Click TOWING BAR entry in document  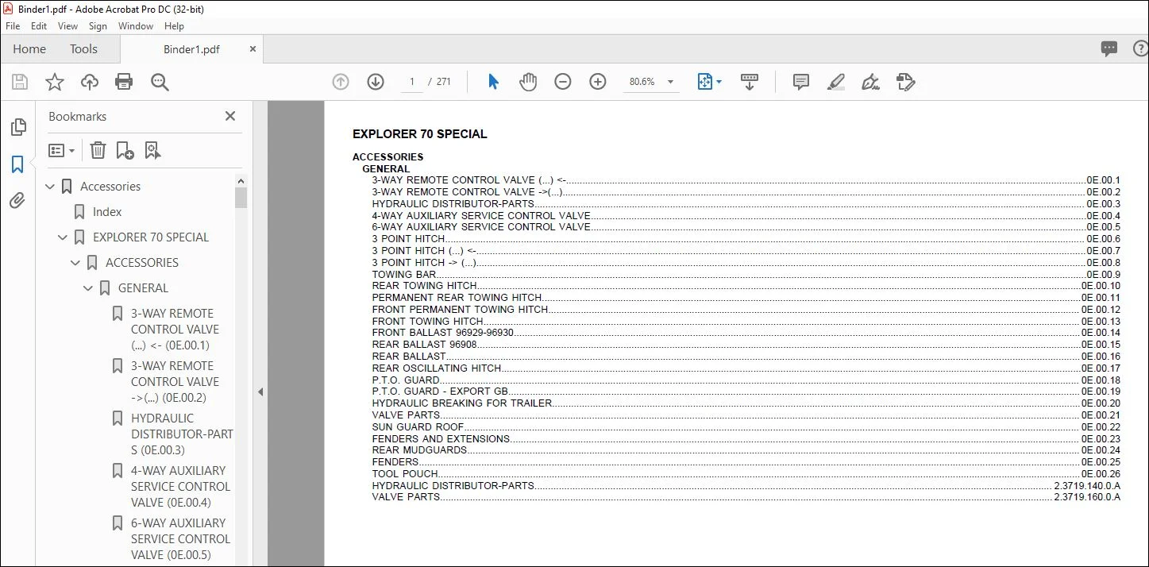[404, 274]
